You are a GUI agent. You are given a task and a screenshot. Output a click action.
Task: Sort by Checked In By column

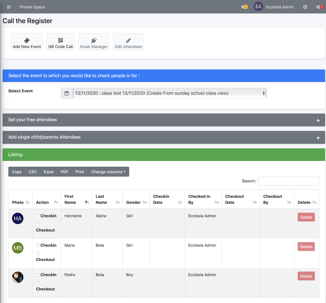pos(203,199)
